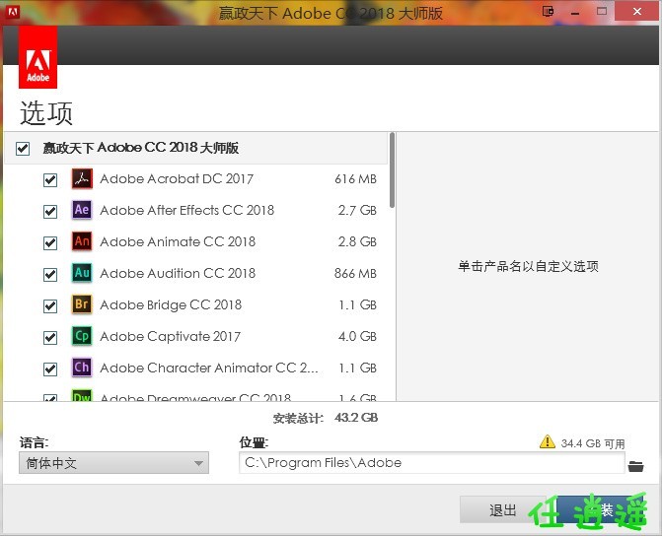Viewport: 662px width, 536px height.
Task: Click the blue install button
Action: pyautogui.click(x=600, y=509)
